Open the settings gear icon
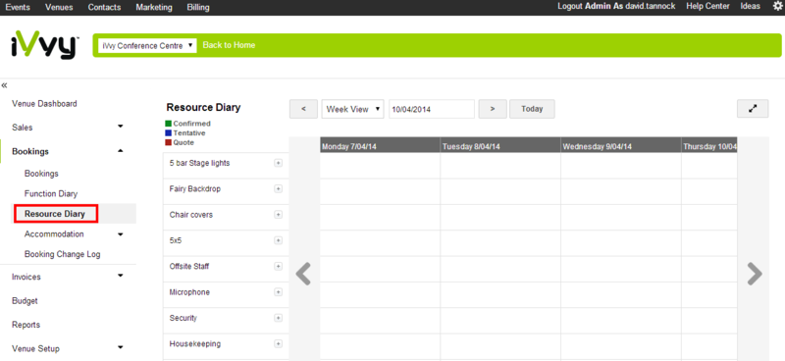This screenshot has width=785, height=361. coord(777,7)
